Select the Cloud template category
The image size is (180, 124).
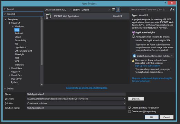[18, 37]
